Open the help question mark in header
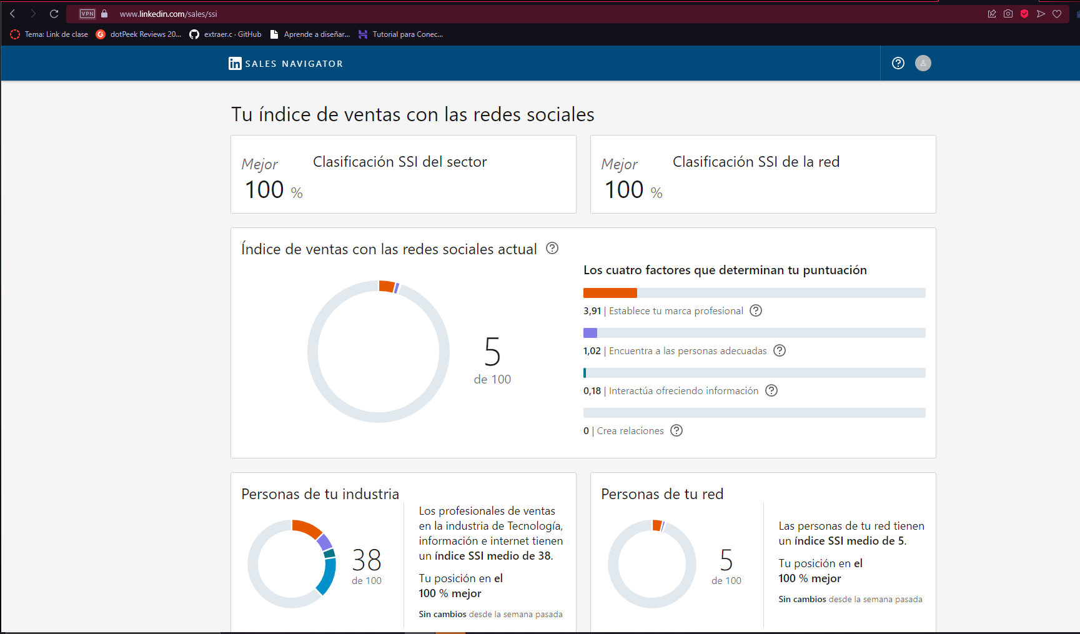 (x=898, y=63)
